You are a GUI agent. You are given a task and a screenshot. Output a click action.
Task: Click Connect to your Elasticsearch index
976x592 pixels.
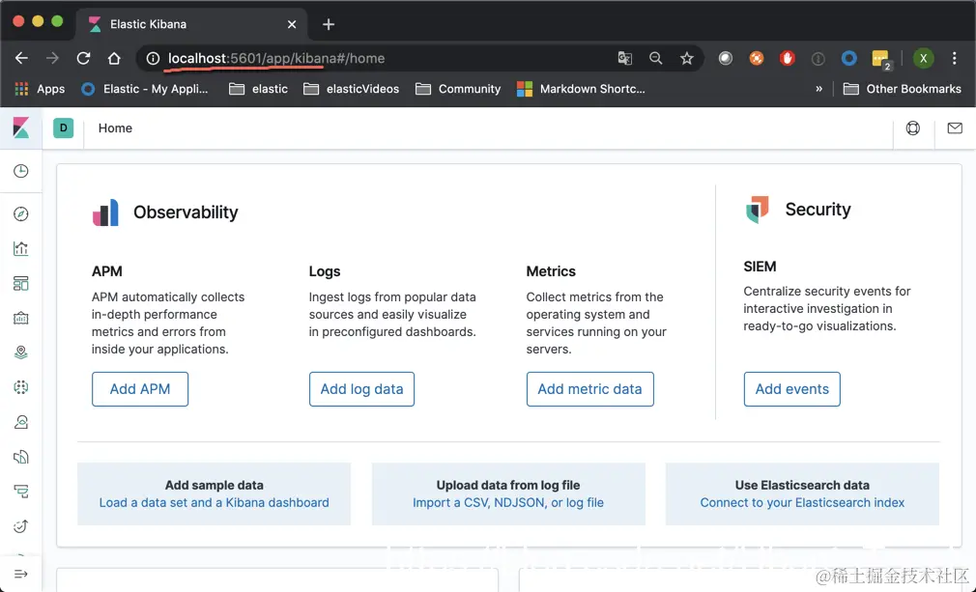(802, 502)
